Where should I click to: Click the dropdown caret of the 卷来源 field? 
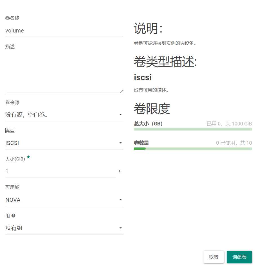121,115
